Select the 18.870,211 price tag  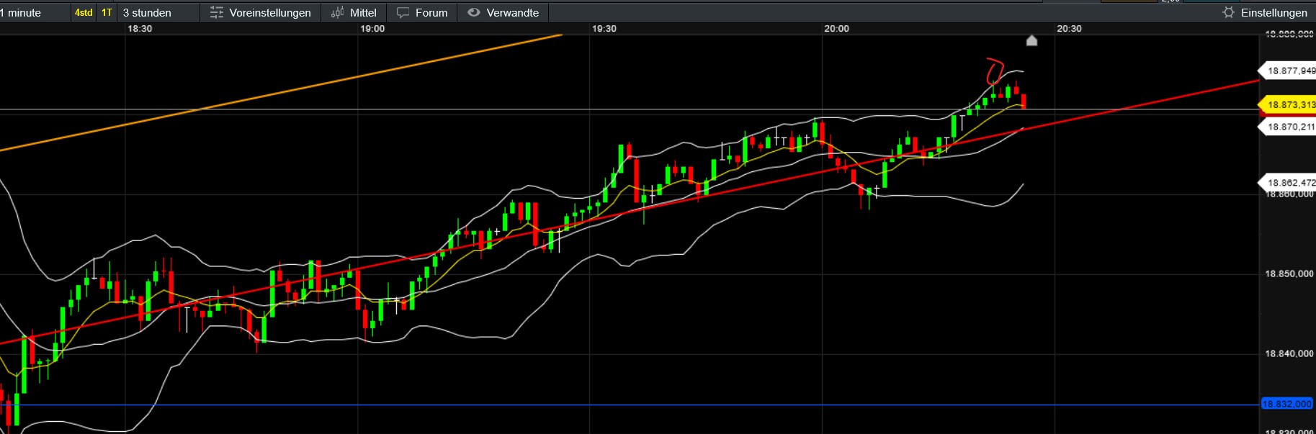pyautogui.click(x=1288, y=127)
